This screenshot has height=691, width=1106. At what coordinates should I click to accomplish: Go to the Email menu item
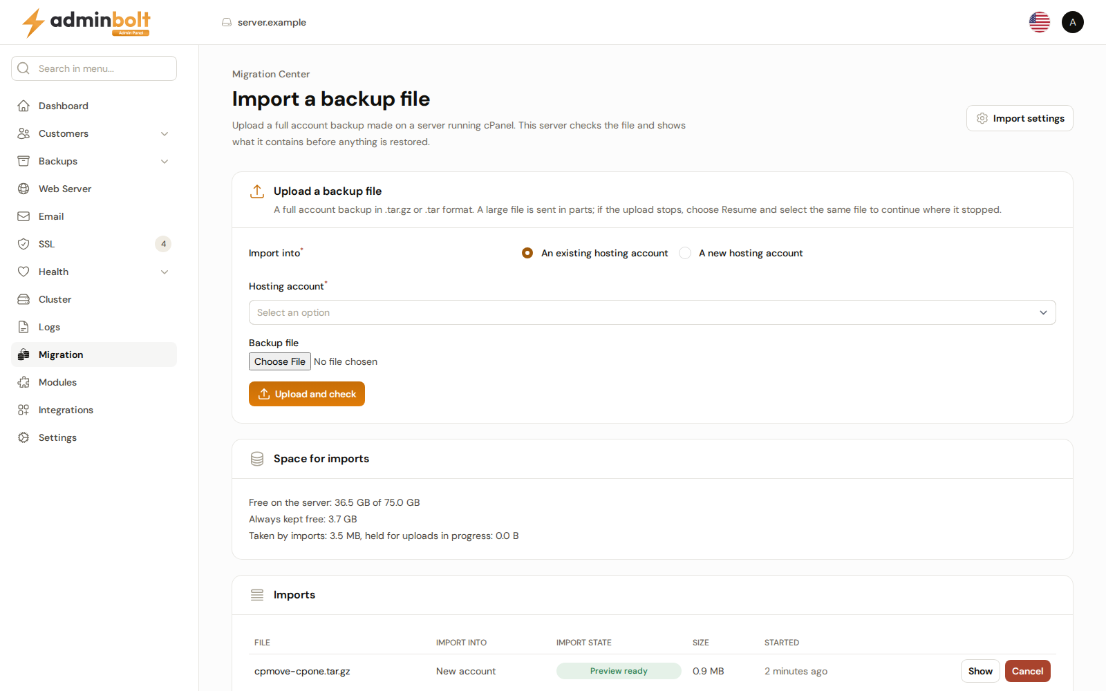point(94,216)
